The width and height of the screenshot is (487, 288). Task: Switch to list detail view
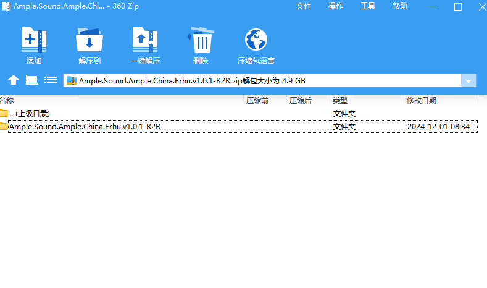click(x=51, y=80)
